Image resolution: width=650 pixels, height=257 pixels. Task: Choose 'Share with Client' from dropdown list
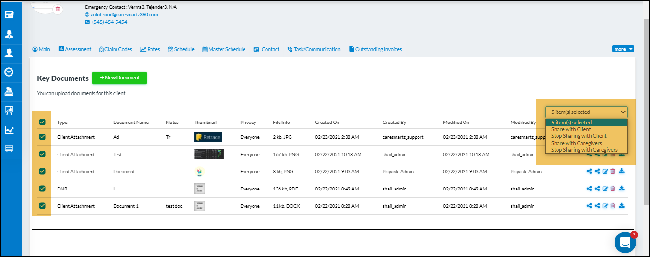pyautogui.click(x=571, y=129)
